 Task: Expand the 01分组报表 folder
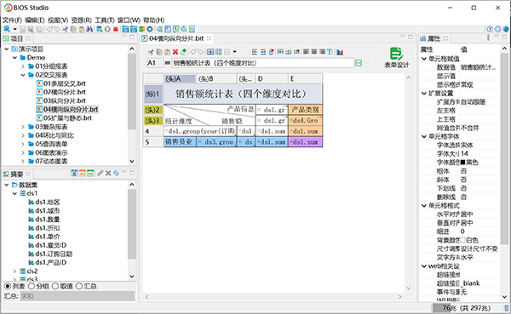[x=23, y=66]
